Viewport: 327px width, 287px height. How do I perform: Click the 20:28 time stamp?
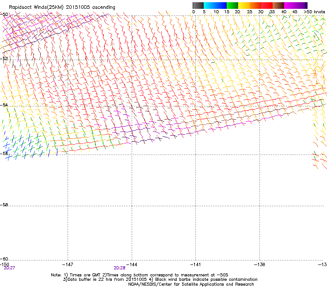click(x=119, y=268)
